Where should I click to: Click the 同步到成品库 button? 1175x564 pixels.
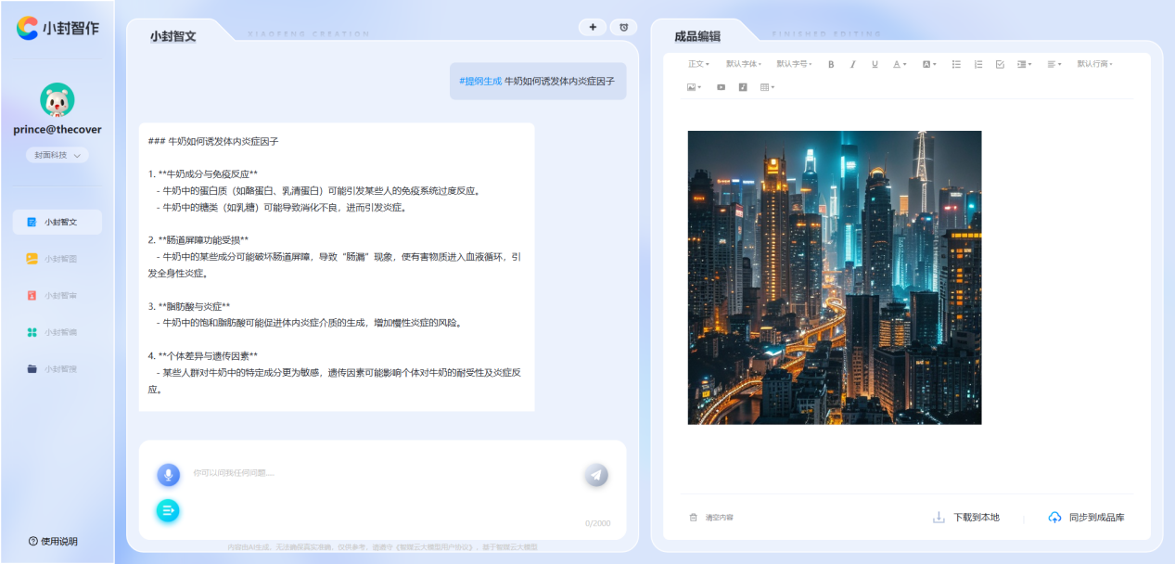[1086, 518]
